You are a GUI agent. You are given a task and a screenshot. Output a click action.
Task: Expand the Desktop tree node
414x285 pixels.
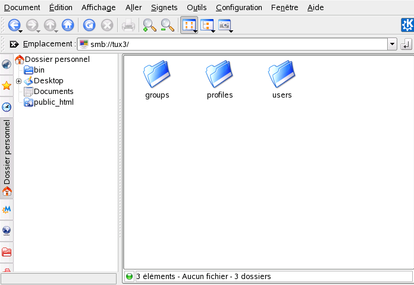(19, 81)
